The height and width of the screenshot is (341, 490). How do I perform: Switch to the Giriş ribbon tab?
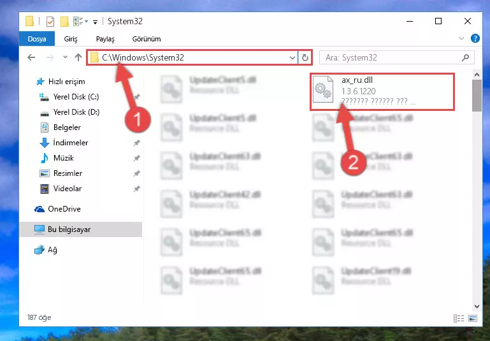[x=71, y=39]
